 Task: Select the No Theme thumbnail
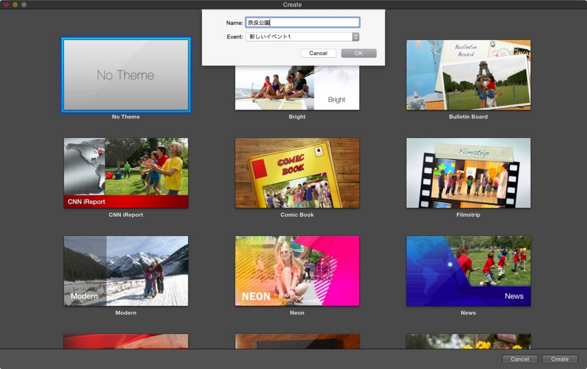point(126,75)
